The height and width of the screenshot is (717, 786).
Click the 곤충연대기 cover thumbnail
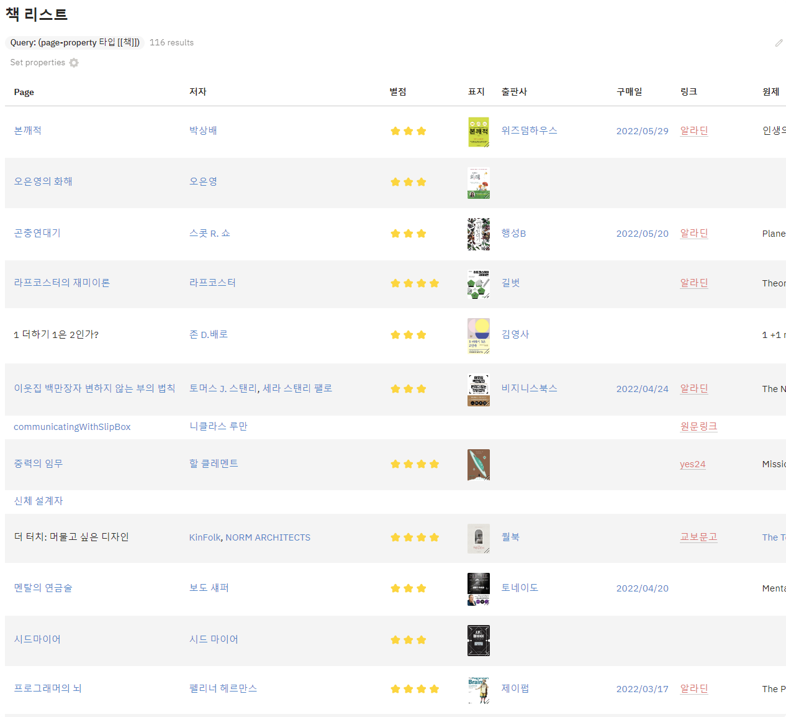479,234
